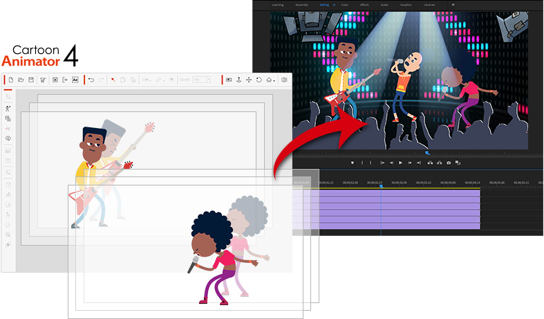Viewport: 544px width, 319px height.
Task: Click the Open Project folder icon
Action: click(21, 80)
